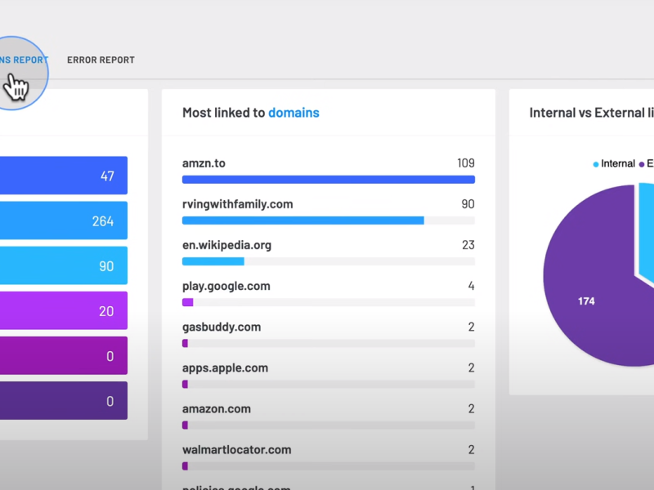
Task: Select the partially visible report tab under cursor
Action: coord(24,60)
